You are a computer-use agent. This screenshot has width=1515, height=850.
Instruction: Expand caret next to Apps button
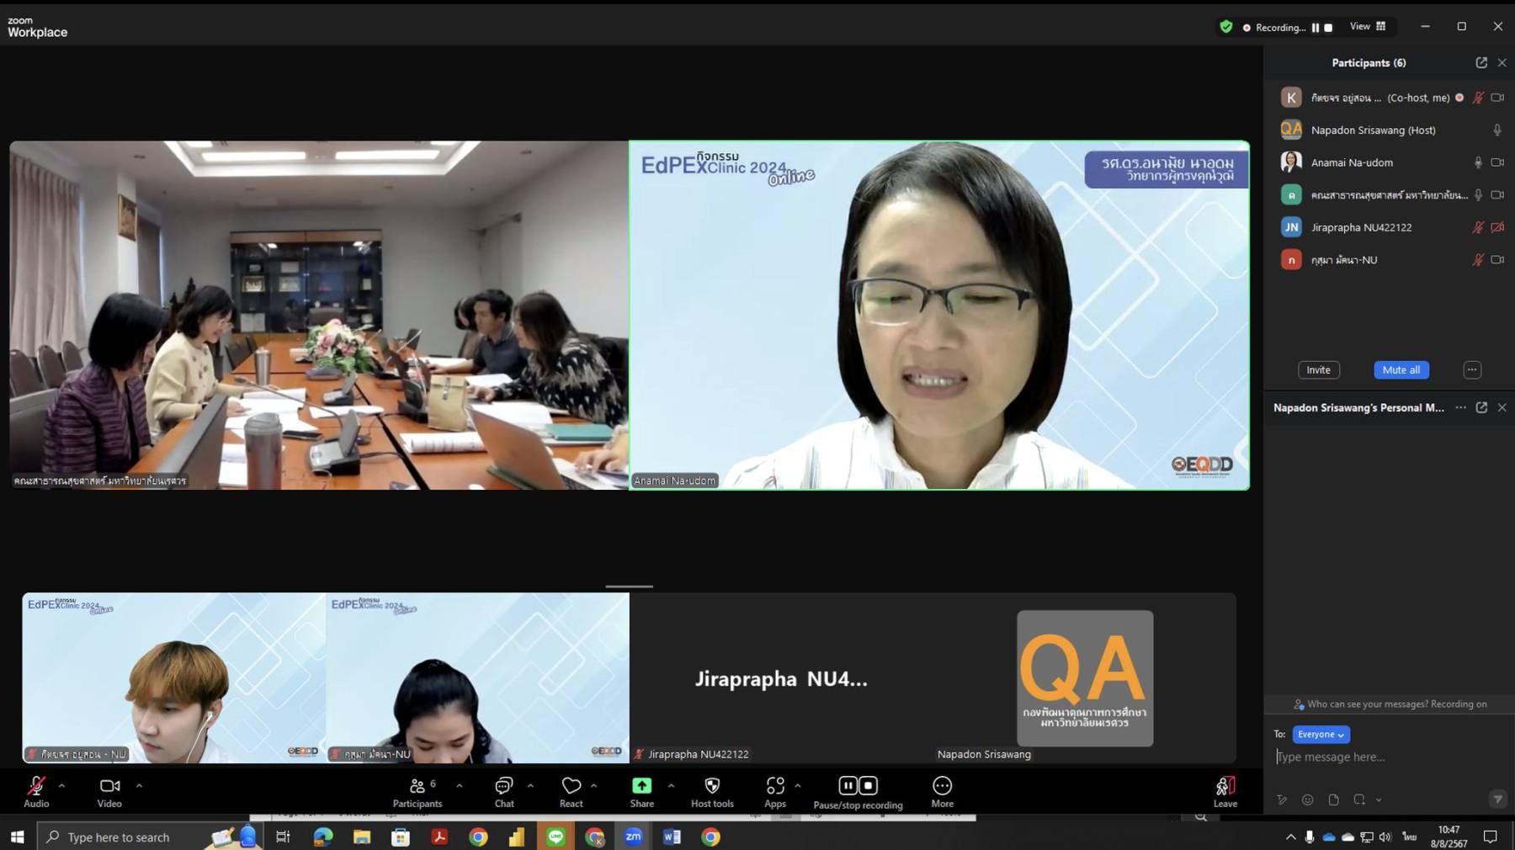(x=797, y=785)
